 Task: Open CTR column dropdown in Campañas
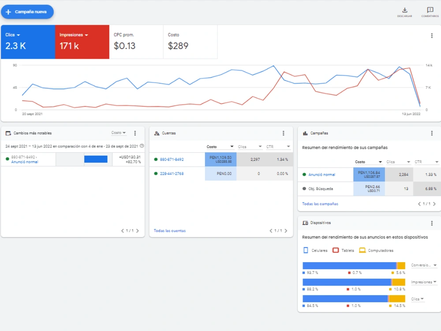click(x=426, y=162)
